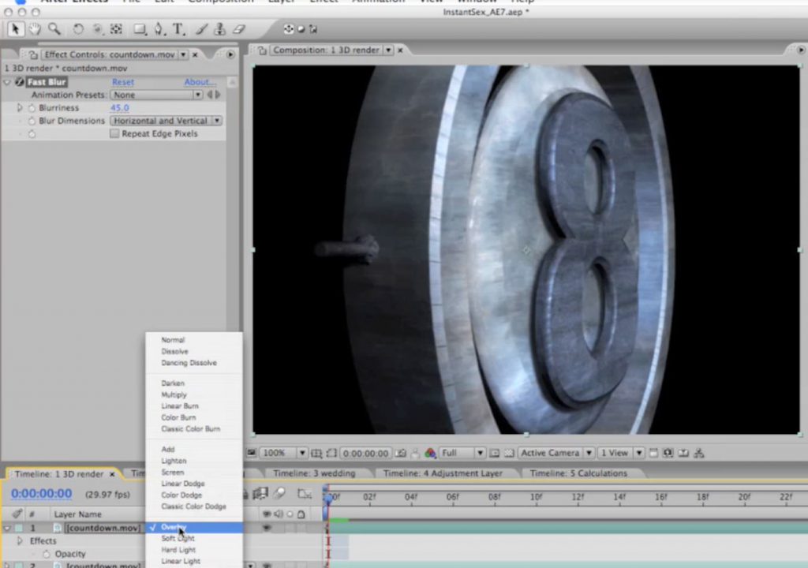Viewport: 808px width, 568px height.
Task: Tick the Repeat Edge Pixels checkbox
Action: (x=114, y=133)
